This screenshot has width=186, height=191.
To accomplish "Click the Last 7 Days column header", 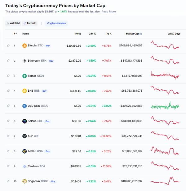I will pyautogui.click(x=174, y=34).
